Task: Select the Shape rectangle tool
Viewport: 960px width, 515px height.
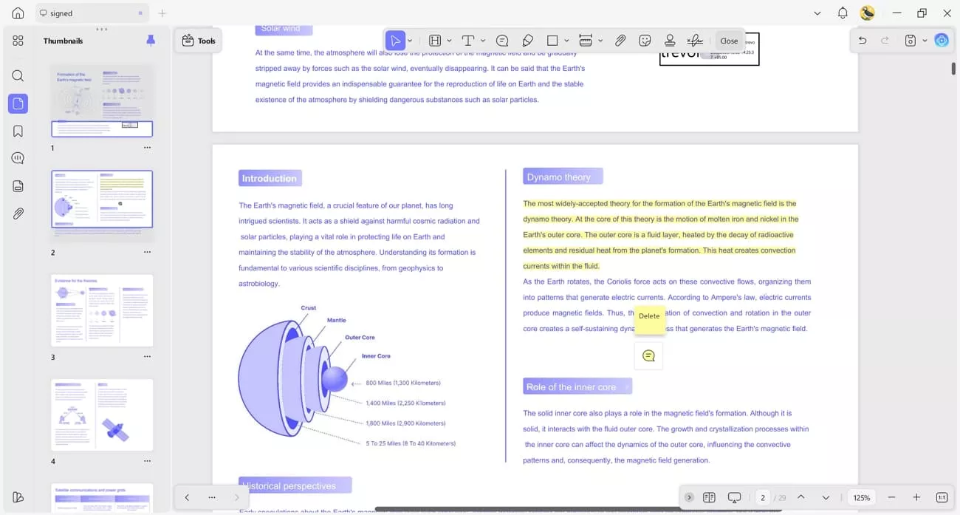Action: click(552, 40)
